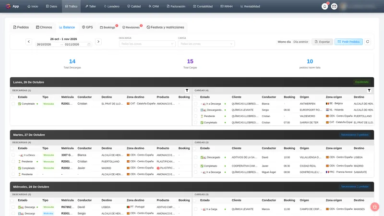
Task: Click the Exportar button
Action: [x=322, y=42]
